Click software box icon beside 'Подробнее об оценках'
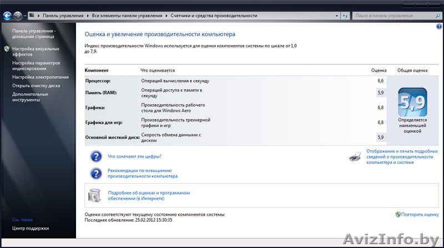The height and width of the screenshot is (248, 444). pos(95,195)
